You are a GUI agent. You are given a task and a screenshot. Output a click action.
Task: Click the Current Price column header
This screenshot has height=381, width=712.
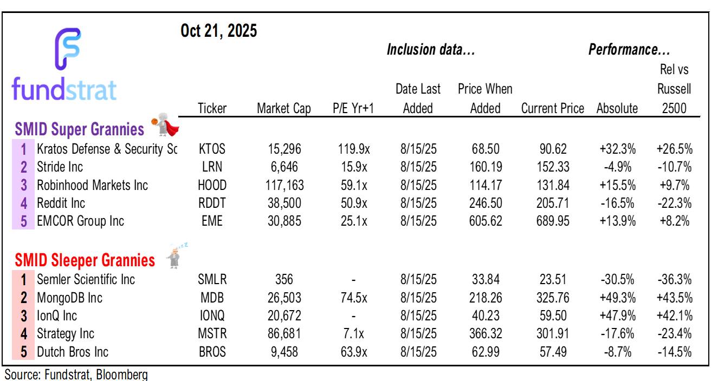coord(552,108)
